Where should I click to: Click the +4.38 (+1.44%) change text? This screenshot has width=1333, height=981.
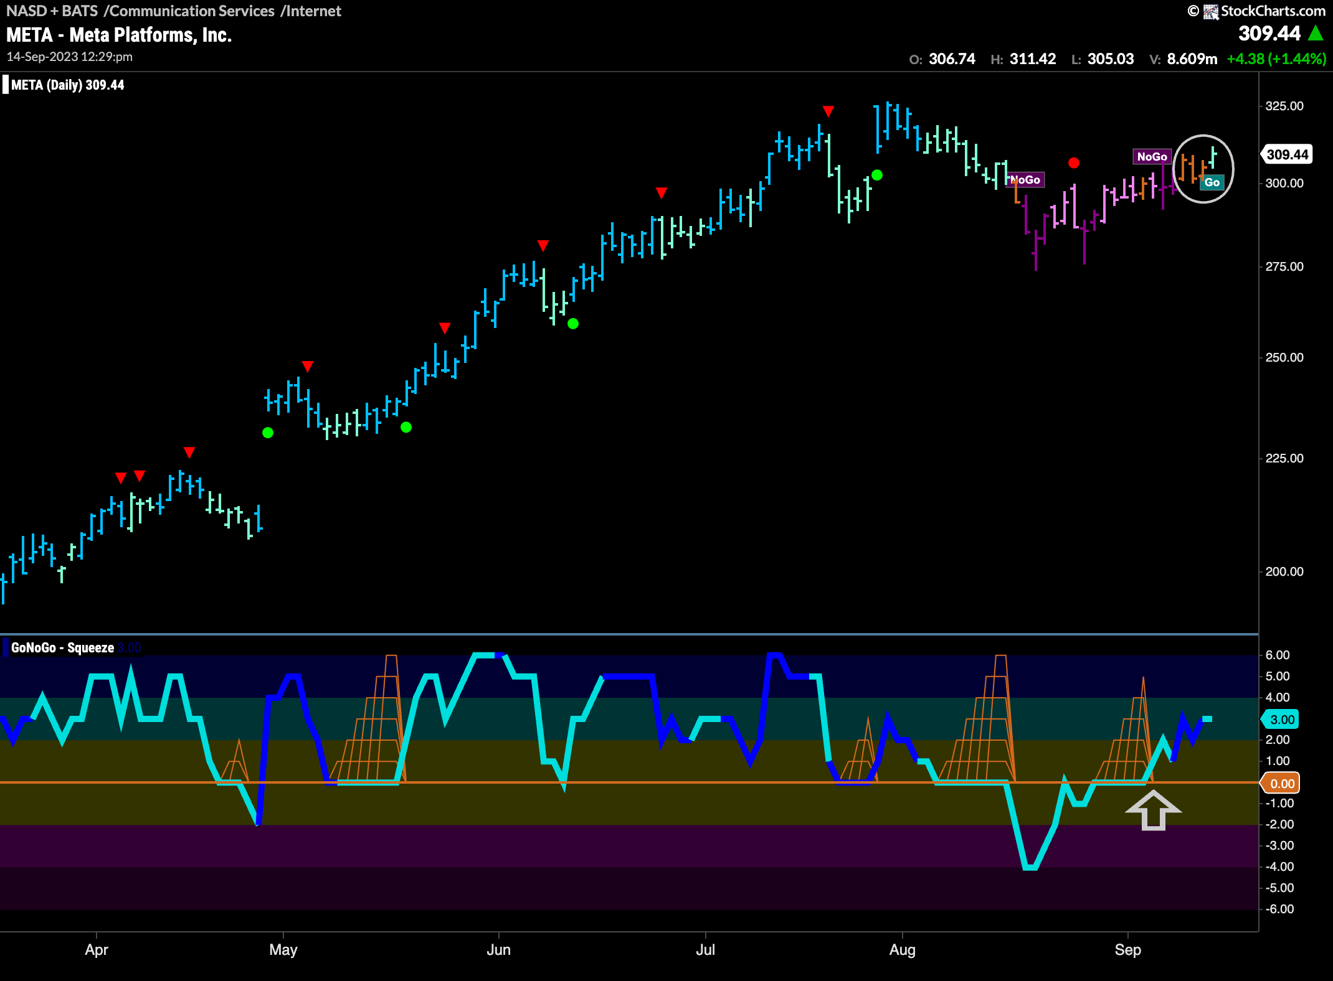pos(1276,59)
